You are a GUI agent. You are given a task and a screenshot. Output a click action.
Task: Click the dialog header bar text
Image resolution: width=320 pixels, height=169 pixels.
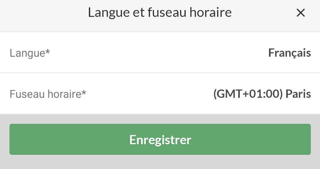pyautogui.click(x=160, y=13)
